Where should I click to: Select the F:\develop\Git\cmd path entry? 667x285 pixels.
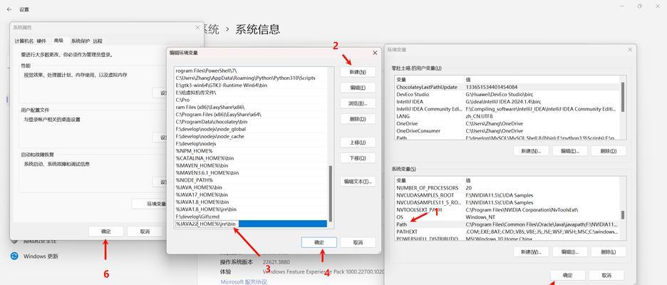pos(251,217)
